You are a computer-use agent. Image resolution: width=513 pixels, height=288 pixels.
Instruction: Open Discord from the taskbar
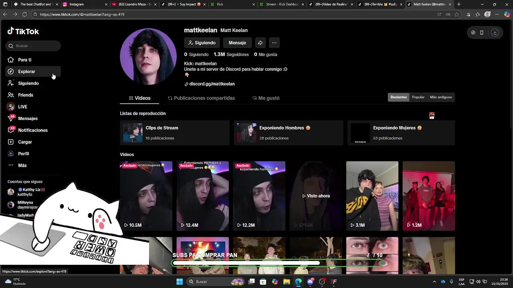[x=310, y=282]
